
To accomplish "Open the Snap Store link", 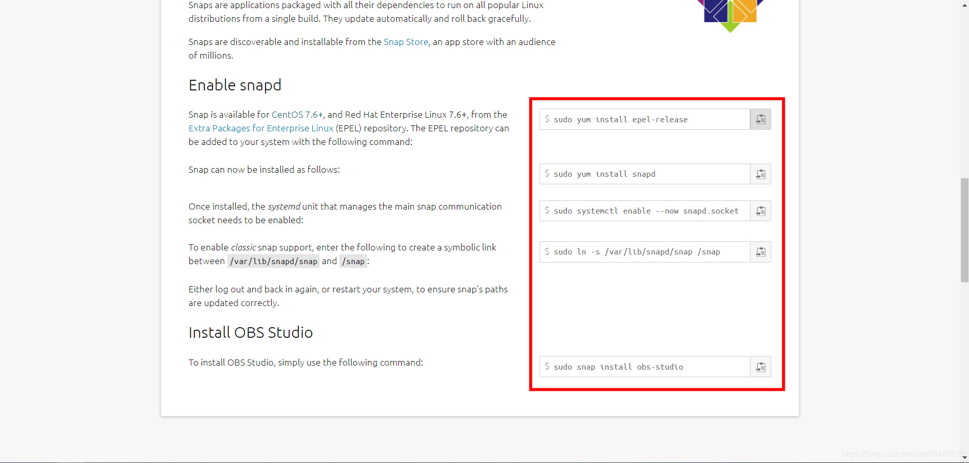I will 406,42.
